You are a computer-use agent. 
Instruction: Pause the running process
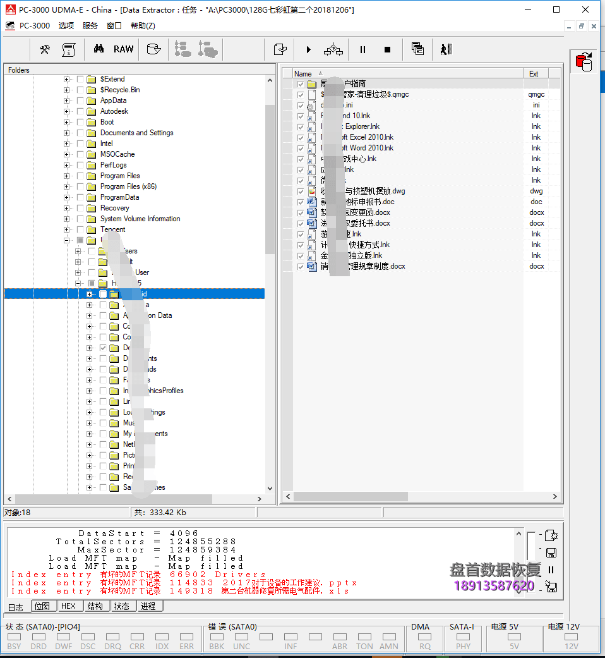[362, 49]
